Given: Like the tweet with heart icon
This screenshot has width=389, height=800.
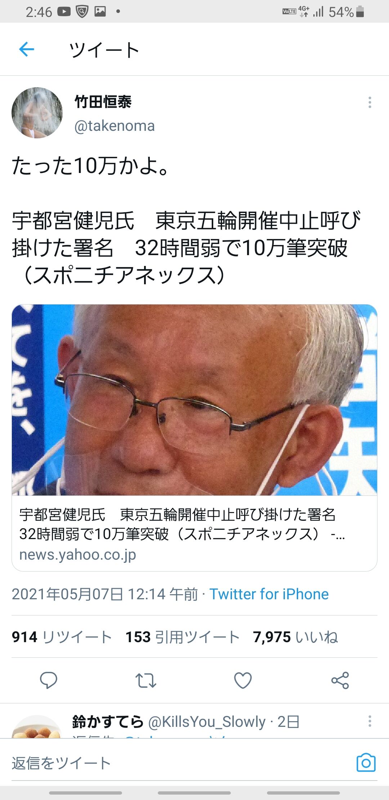Looking at the screenshot, I should (x=243, y=680).
